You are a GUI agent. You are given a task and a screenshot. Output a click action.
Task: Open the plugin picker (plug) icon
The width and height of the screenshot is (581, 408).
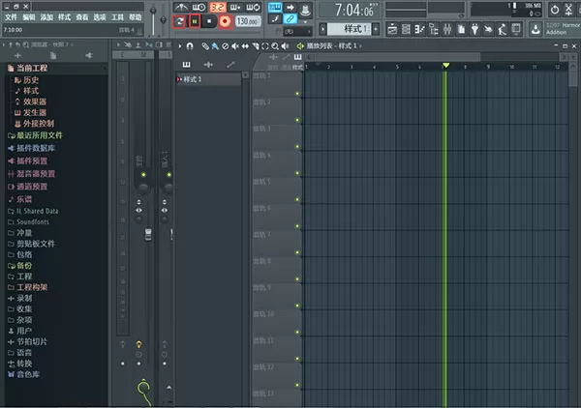(x=474, y=29)
